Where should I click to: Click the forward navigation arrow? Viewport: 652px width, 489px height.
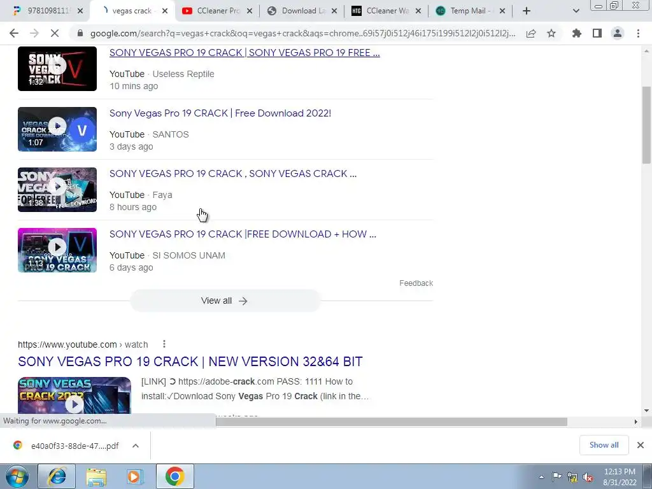pos(34,33)
